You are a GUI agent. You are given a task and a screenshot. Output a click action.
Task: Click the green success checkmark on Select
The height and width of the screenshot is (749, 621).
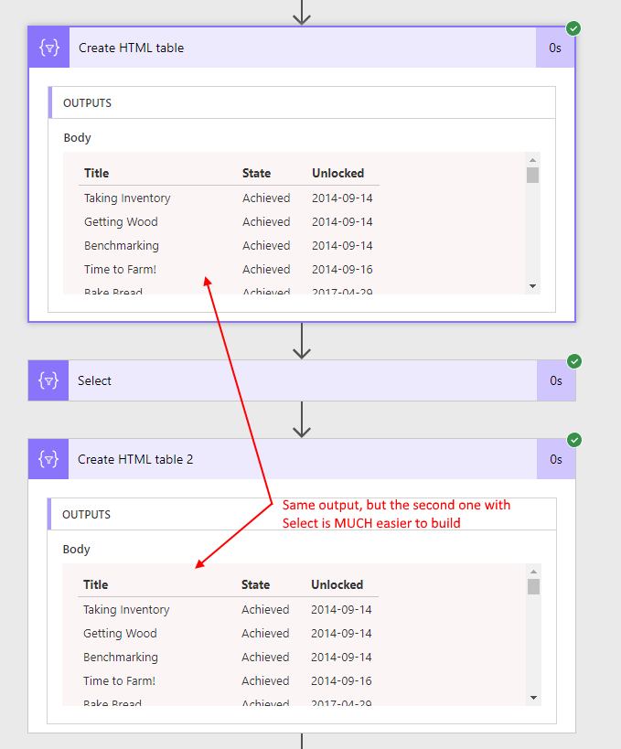[573, 361]
